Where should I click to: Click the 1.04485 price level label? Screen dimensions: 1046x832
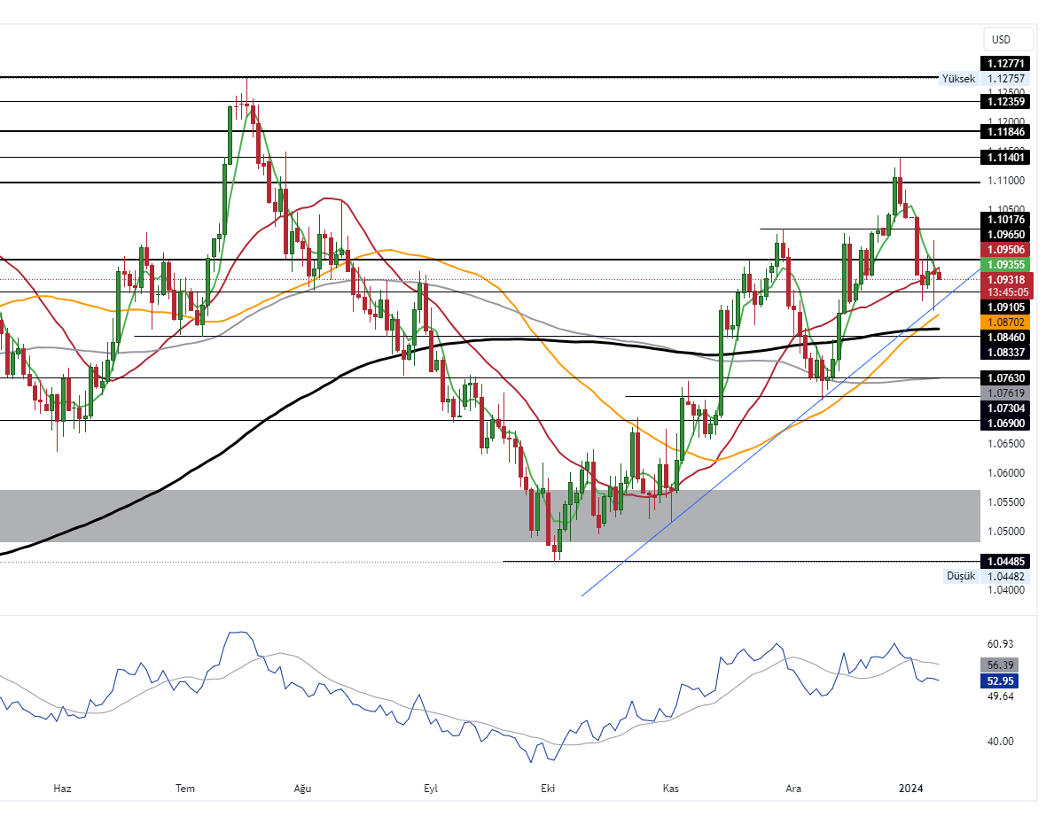tap(1005, 561)
